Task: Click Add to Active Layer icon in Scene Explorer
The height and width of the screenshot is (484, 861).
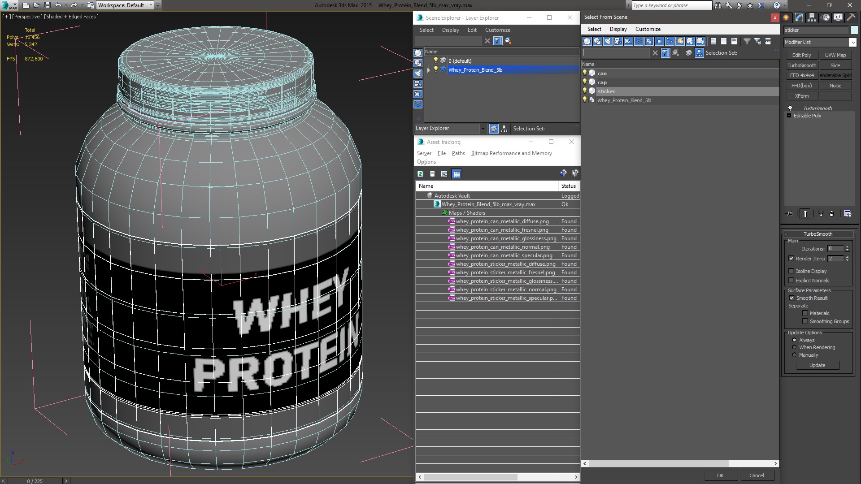Action: 508,41
